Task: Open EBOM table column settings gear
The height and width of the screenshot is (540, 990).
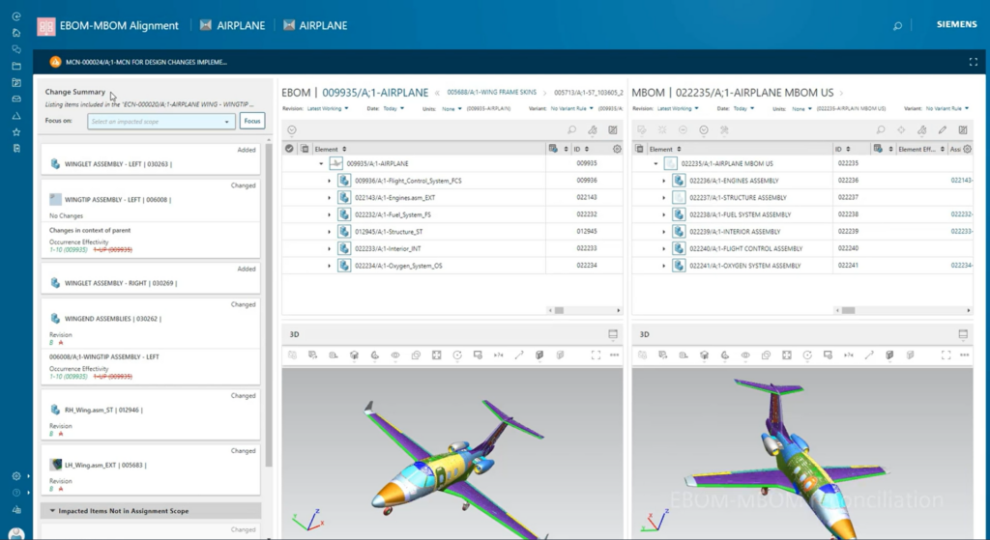Action: (617, 149)
